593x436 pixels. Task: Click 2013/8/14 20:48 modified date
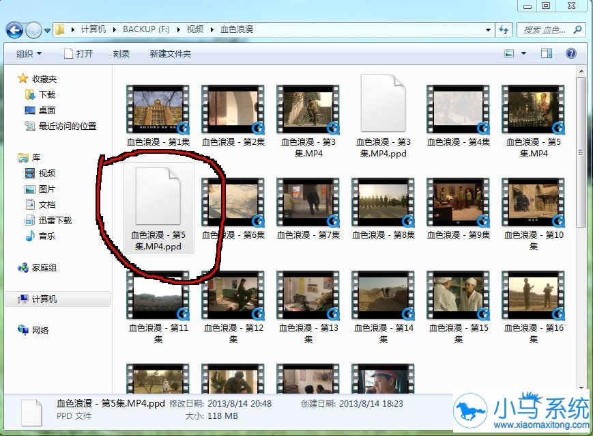[x=240, y=404]
